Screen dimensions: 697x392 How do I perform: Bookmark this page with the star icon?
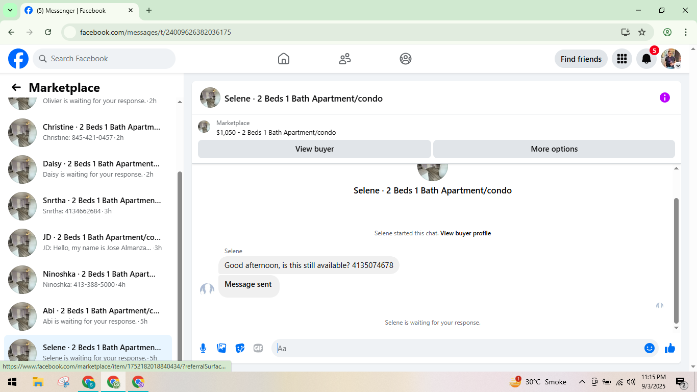[x=642, y=32]
